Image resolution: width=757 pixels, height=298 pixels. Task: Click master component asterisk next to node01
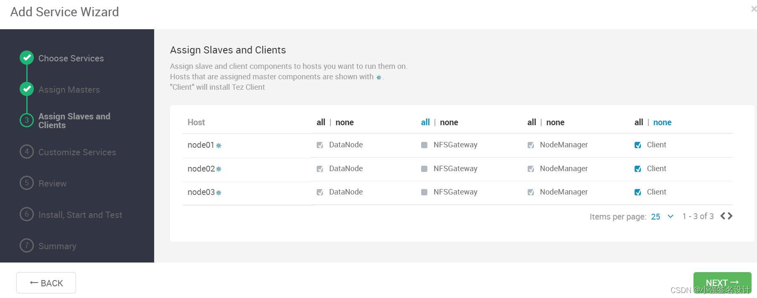pyautogui.click(x=218, y=145)
